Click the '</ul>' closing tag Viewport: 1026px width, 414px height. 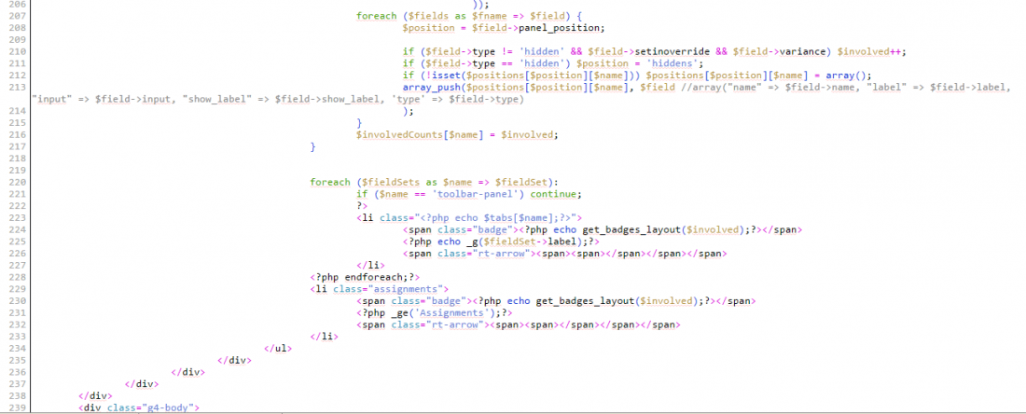(x=277, y=349)
